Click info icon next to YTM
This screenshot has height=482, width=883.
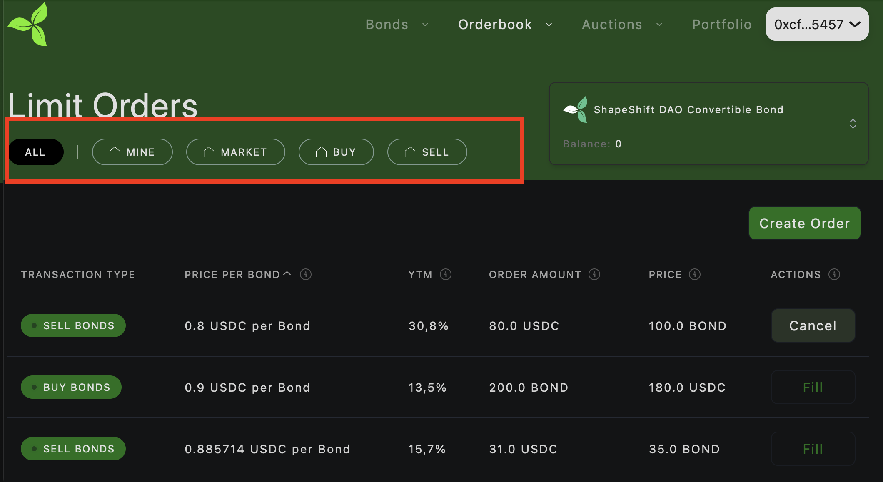(446, 274)
